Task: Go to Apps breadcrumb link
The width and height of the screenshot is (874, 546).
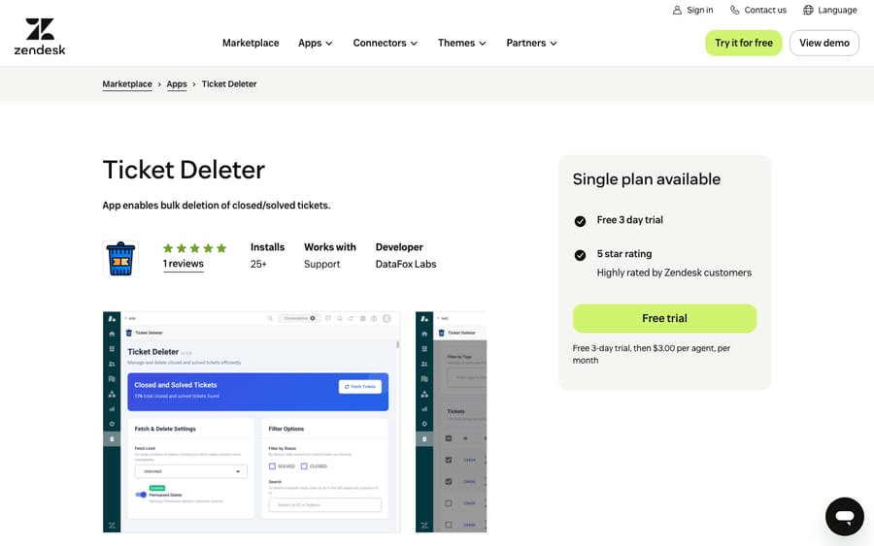Action: point(177,84)
